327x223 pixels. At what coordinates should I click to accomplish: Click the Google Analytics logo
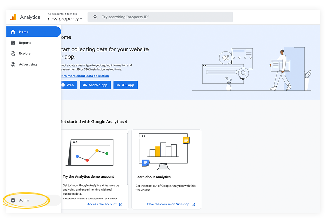tap(13, 17)
